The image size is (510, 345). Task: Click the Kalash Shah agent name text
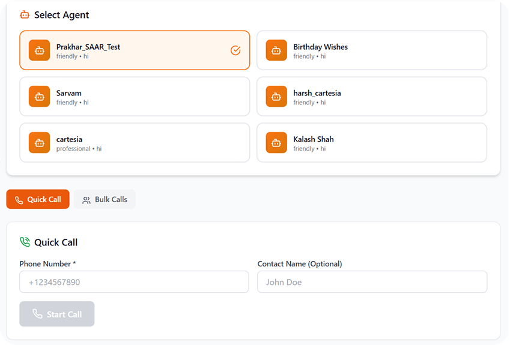point(314,139)
